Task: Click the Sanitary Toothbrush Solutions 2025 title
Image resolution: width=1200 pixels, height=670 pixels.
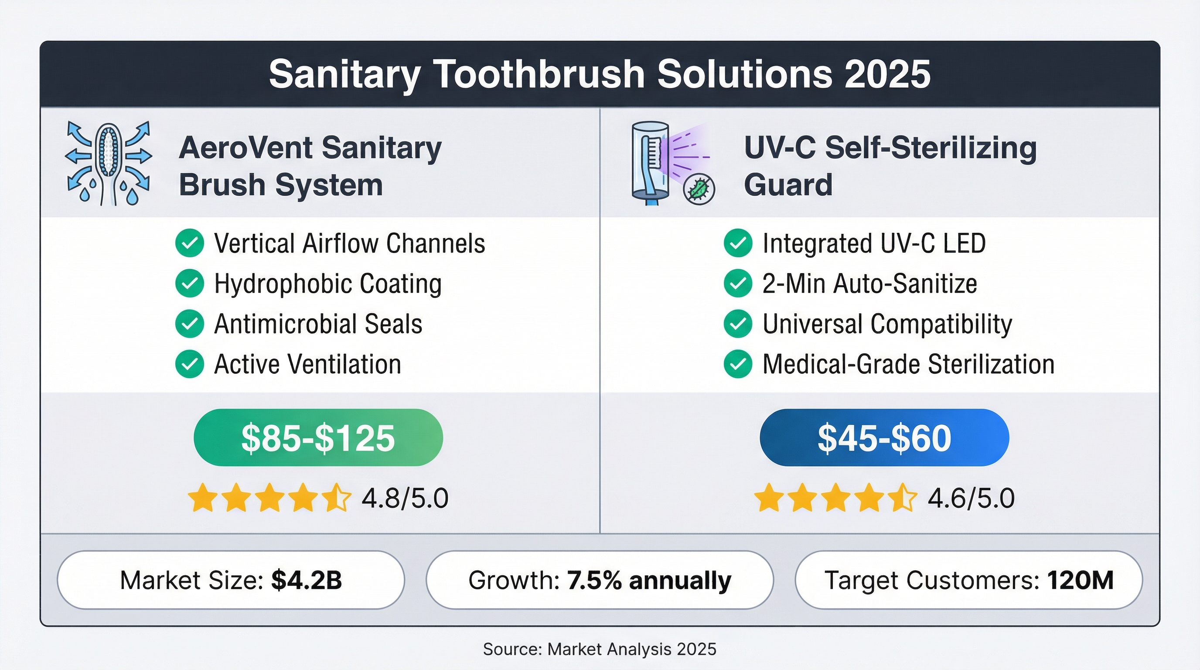Action: coord(600,75)
